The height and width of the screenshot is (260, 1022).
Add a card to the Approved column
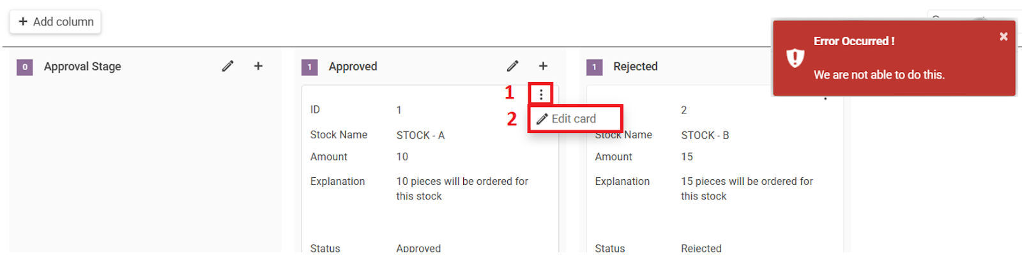543,66
